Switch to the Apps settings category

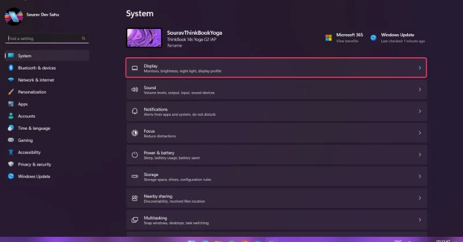pos(23,104)
